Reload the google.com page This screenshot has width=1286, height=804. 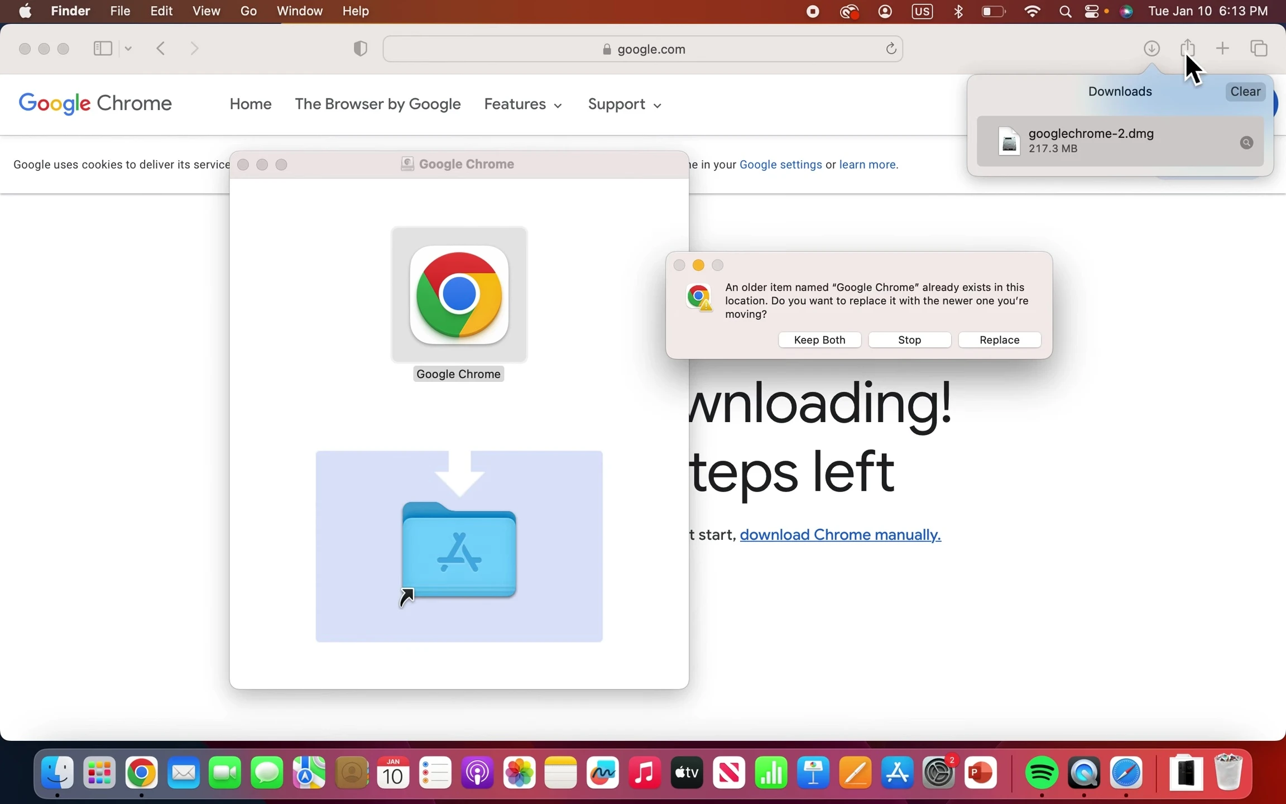[x=891, y=49]
